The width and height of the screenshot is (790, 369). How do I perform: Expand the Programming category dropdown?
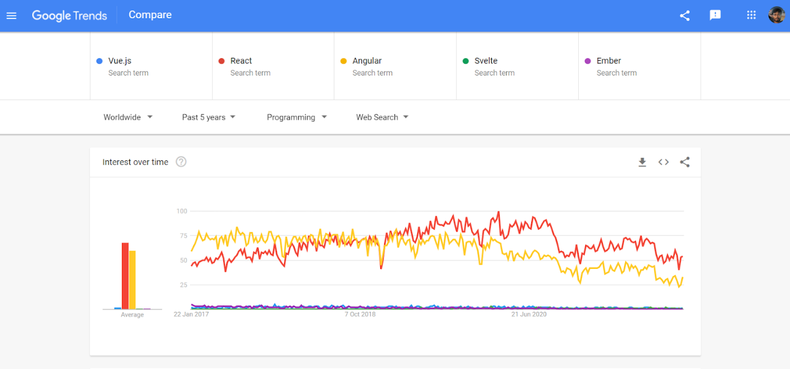[x=297, y=117]
